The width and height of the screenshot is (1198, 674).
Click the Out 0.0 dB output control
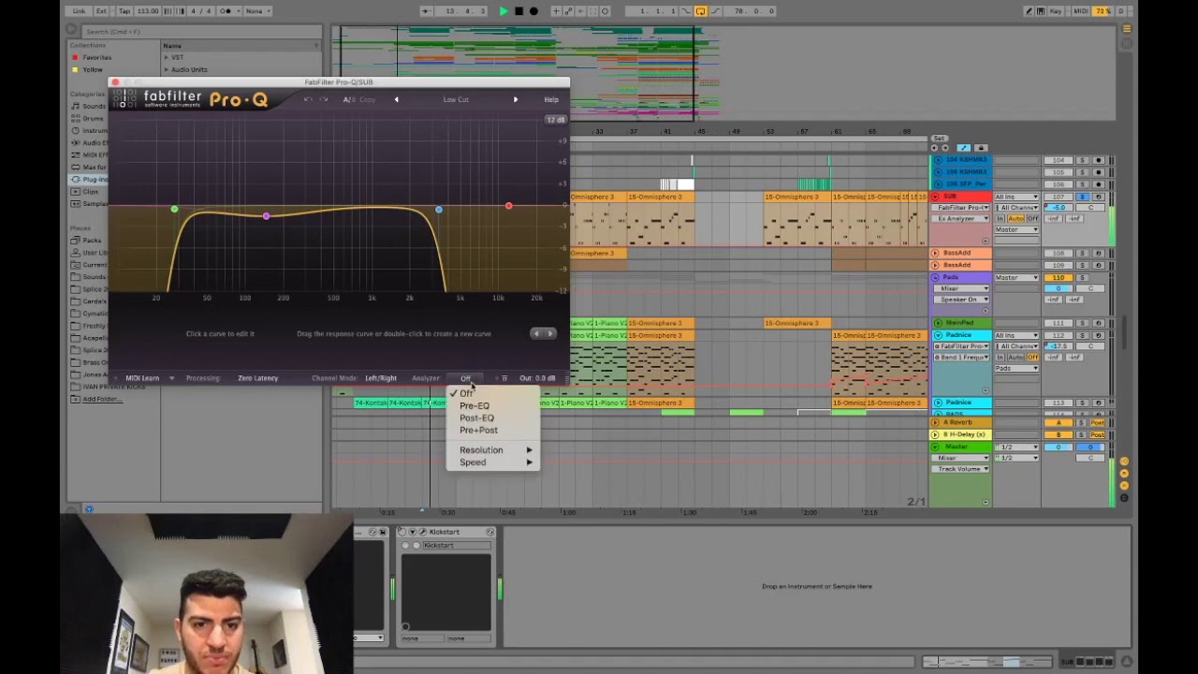[x=537, y=378]
